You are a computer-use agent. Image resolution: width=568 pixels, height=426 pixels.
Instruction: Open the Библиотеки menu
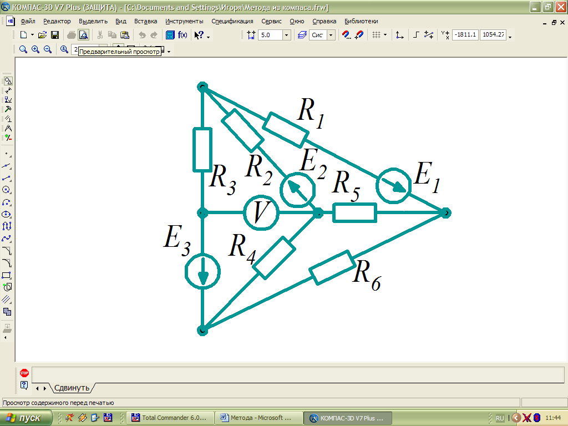pyautogui.click(x=361, y=22)
